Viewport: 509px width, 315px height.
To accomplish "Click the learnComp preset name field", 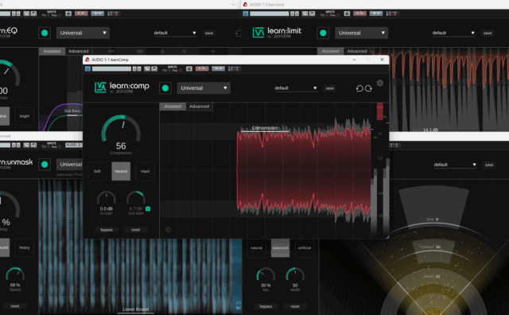I will (x=111, y=69).
